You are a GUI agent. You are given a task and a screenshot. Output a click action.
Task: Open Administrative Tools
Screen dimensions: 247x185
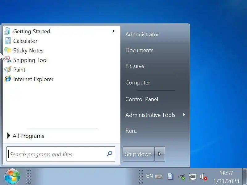[150, 115]
